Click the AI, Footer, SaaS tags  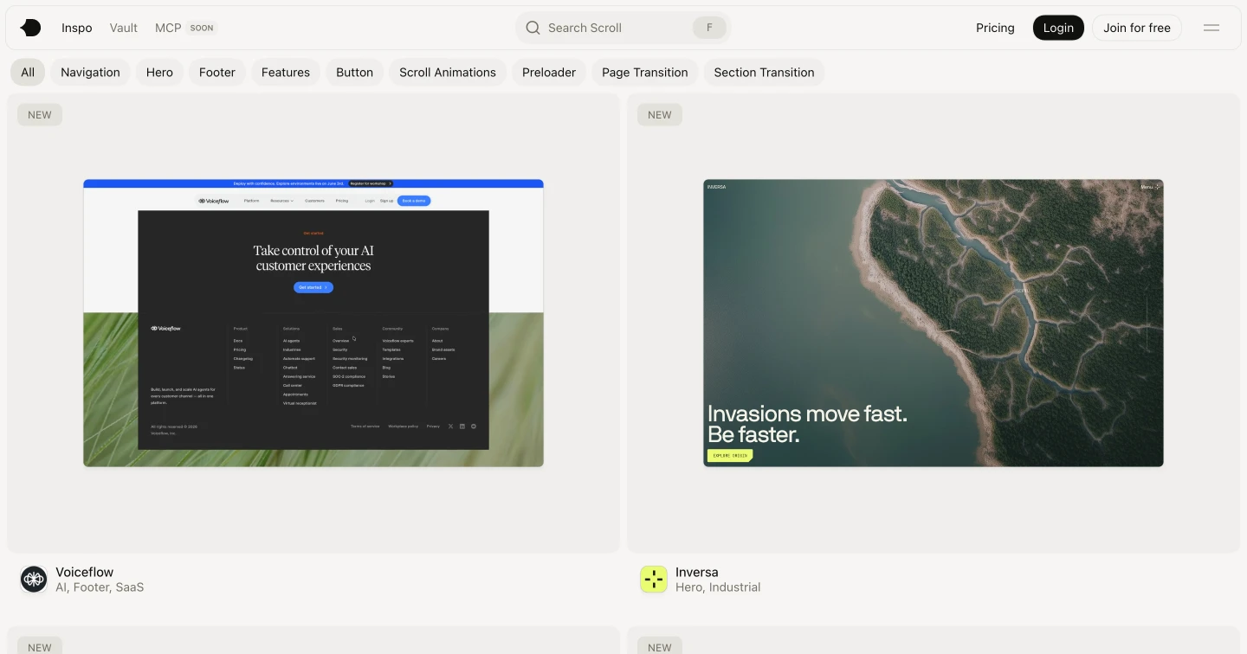(x=100, y=587)
